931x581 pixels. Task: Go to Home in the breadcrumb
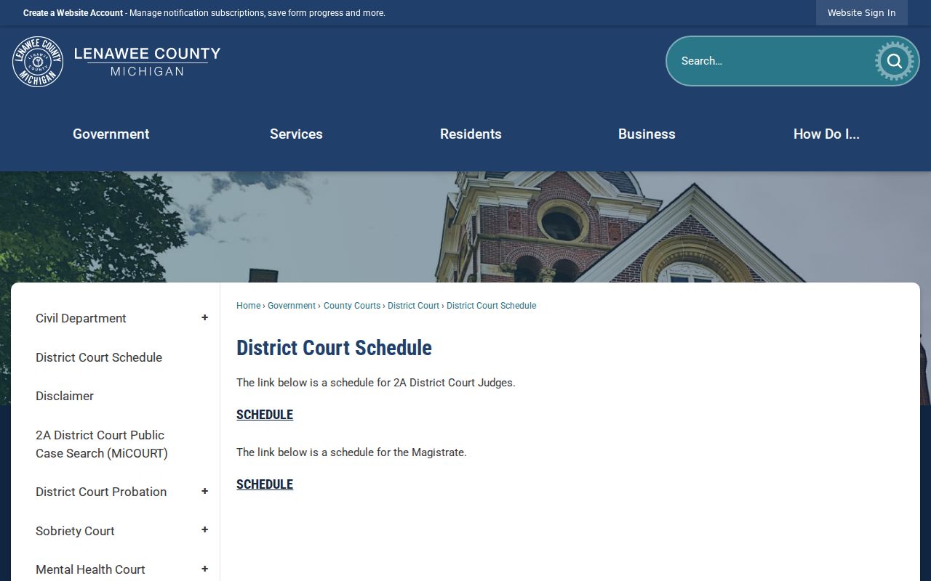[248, 306]
